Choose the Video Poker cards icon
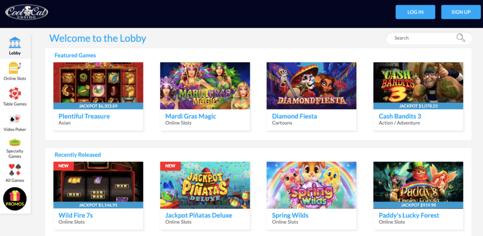The image size is (483, 236). tap(15, 119)
